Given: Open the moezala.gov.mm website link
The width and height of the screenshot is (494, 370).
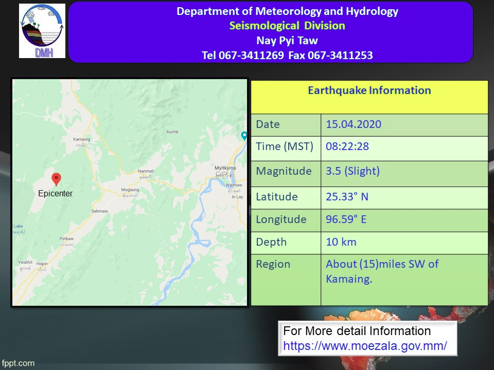Looking at the screenshot, I should tap(365, 346).
